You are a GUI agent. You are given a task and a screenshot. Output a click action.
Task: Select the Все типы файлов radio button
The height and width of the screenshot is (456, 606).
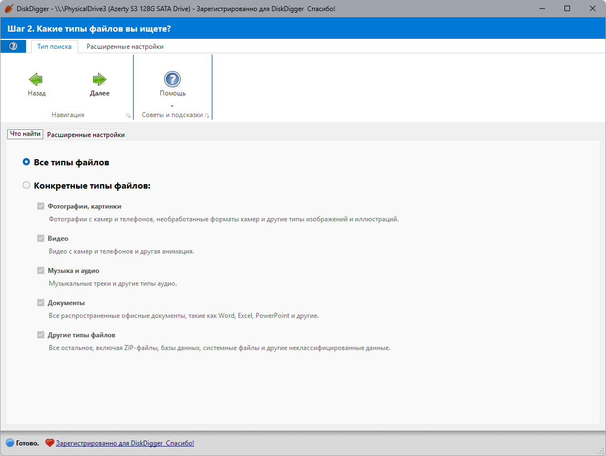tap(26, 162)
